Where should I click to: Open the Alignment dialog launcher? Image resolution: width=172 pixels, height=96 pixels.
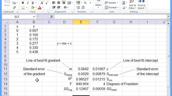[x=72, y=12]
